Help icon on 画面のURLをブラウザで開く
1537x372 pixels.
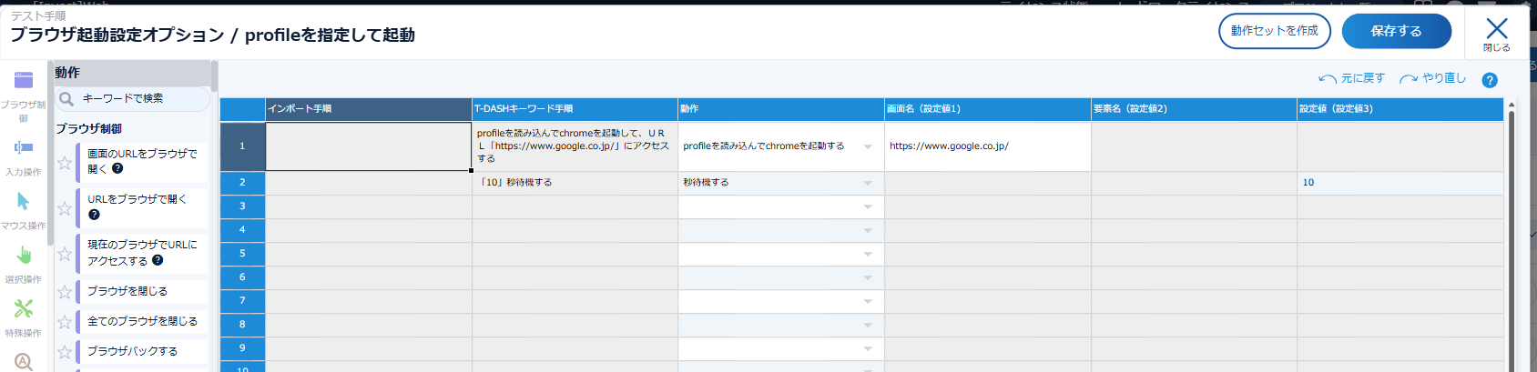click(x=117, y=168)
